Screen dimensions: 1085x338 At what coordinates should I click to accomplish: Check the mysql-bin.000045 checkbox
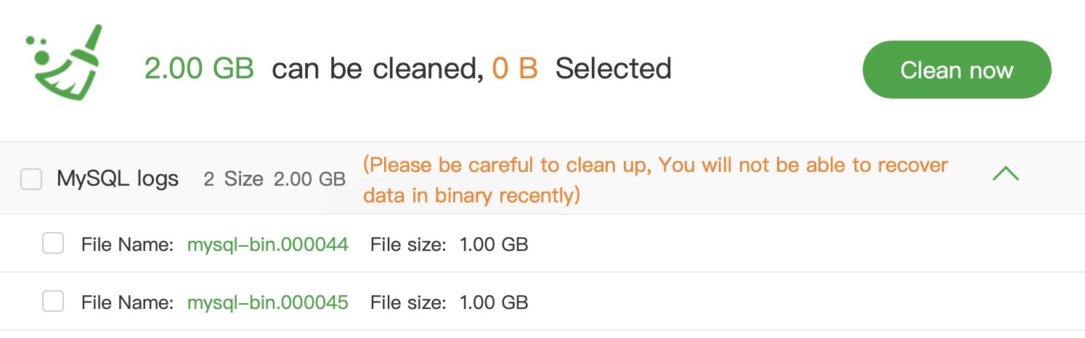coord(53,302)
